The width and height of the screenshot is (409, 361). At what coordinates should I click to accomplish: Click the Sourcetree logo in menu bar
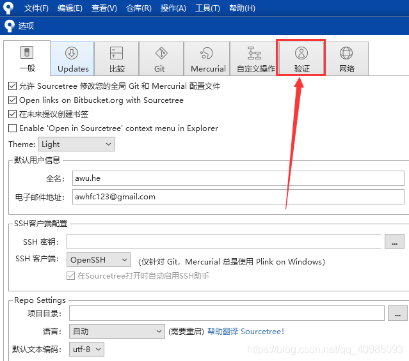tap(8, 8)
